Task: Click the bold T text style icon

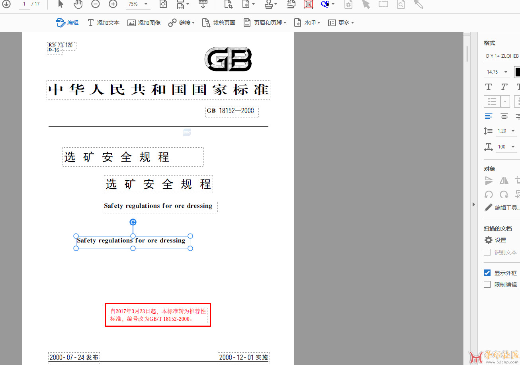Action: tap(489, 87)
